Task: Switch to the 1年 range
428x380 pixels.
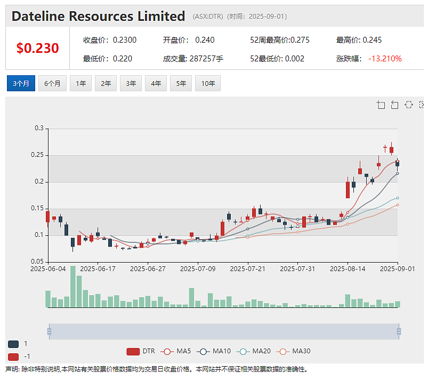Action: coord(81,83)
